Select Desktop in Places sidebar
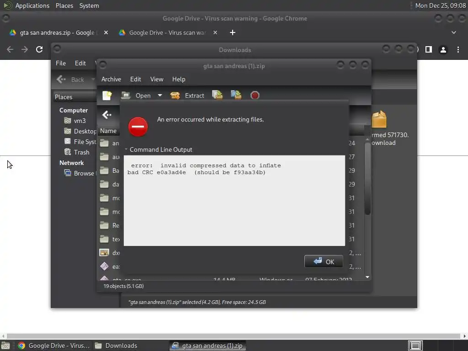Screen dimensions: 468x351 coord(80,131)
